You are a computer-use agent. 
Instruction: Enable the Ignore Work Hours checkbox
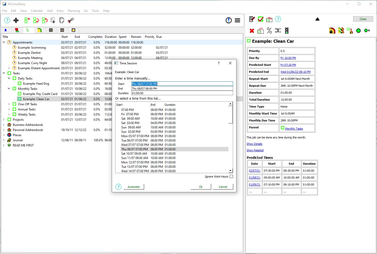(x=231, y=177)
